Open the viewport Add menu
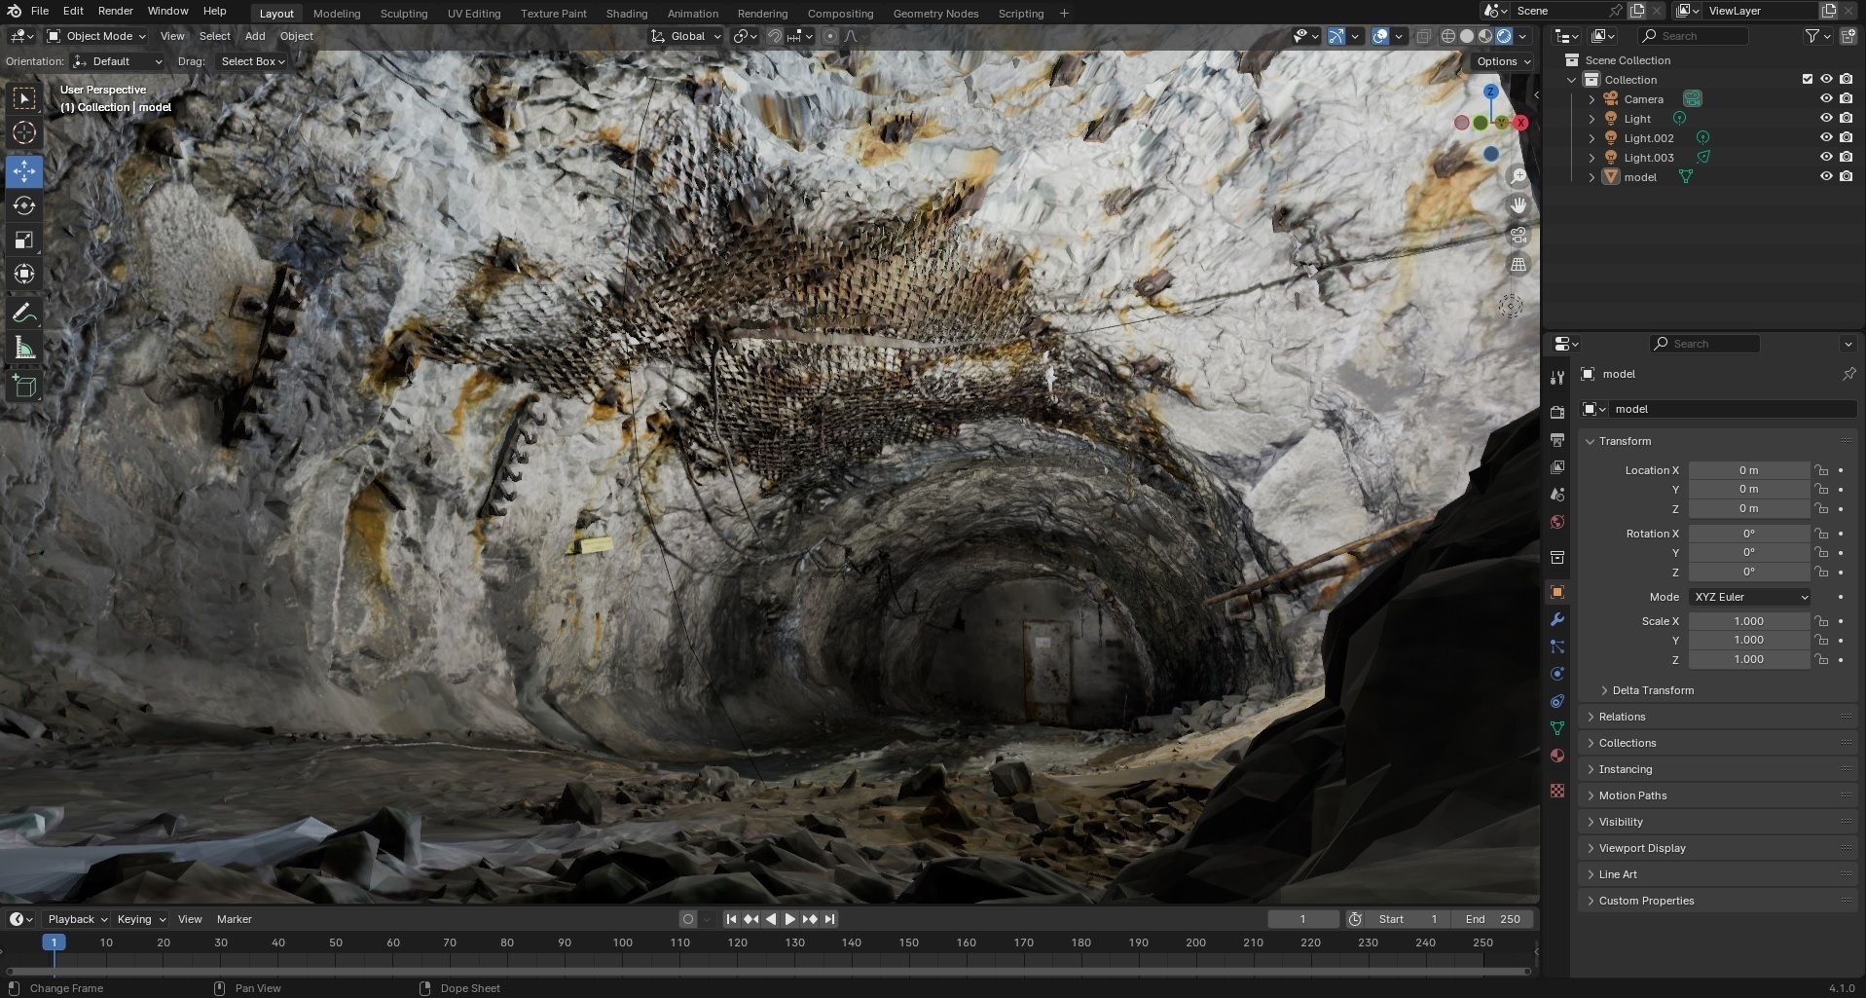 [x=255, y=36]
